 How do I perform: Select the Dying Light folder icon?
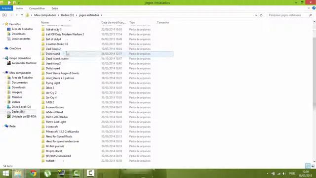[x=43, y=83]
